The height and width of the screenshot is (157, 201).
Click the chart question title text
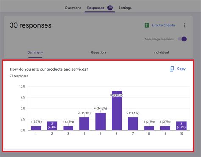[x=49, y=69]
